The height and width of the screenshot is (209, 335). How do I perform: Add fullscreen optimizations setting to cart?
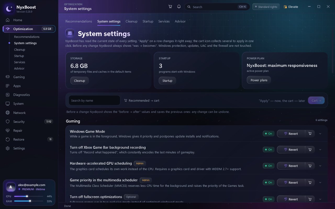pyautogui.click(x=310, y=199)
